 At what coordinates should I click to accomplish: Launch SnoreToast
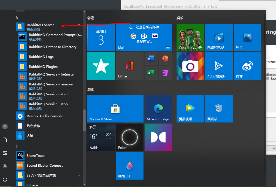coord(48,155)
